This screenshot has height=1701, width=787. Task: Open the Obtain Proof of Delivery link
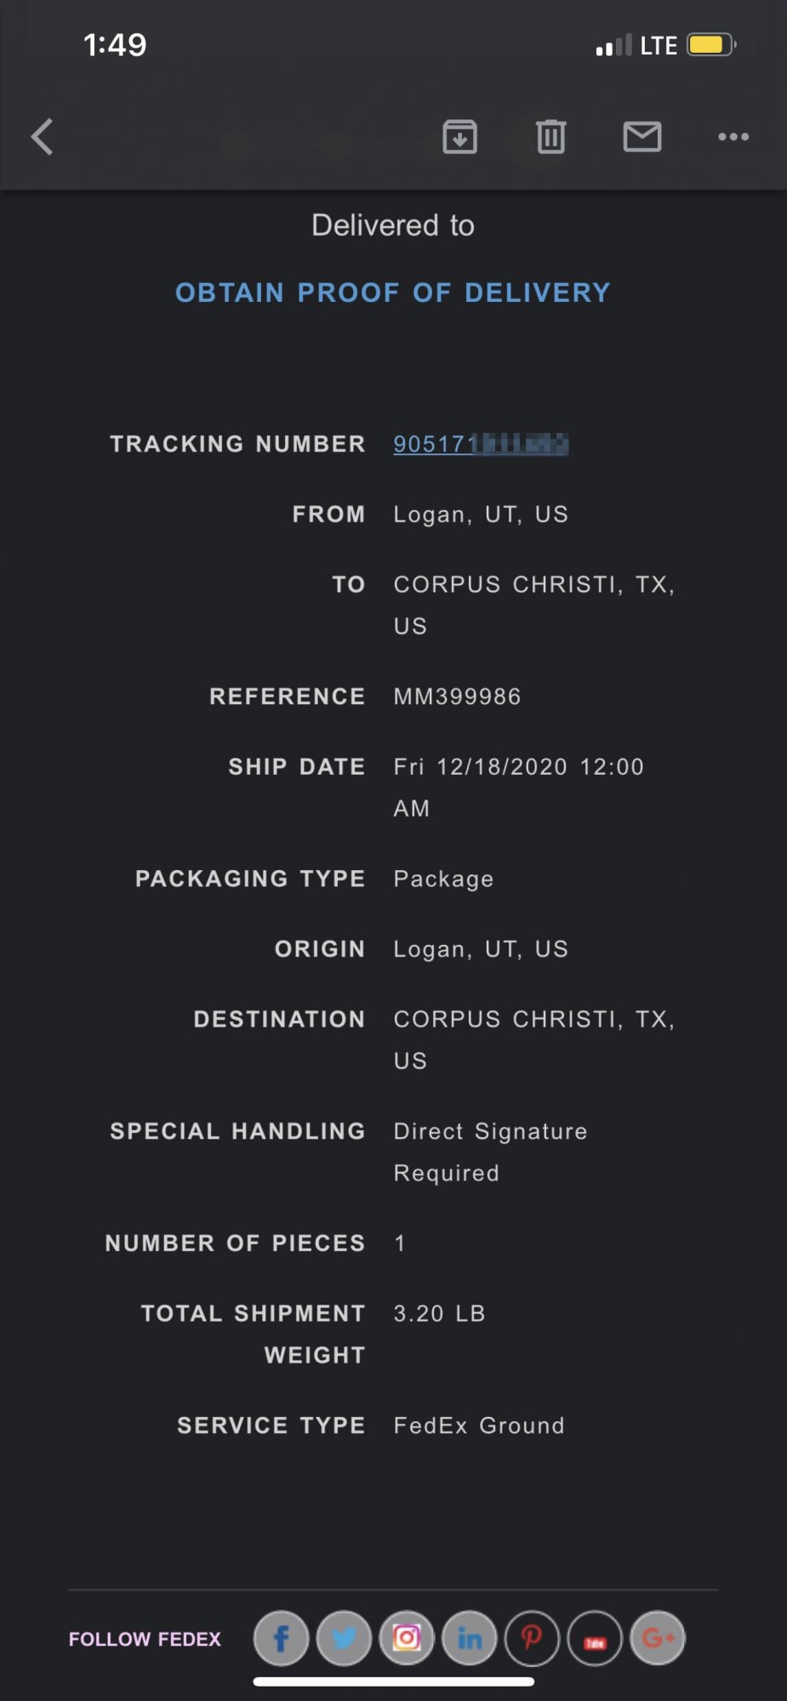coord(393,293)
